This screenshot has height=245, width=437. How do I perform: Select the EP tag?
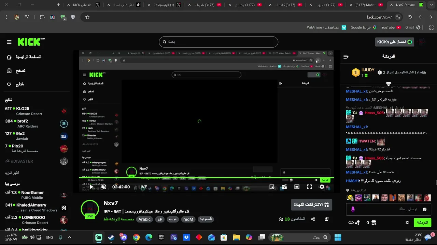(160, 219)
